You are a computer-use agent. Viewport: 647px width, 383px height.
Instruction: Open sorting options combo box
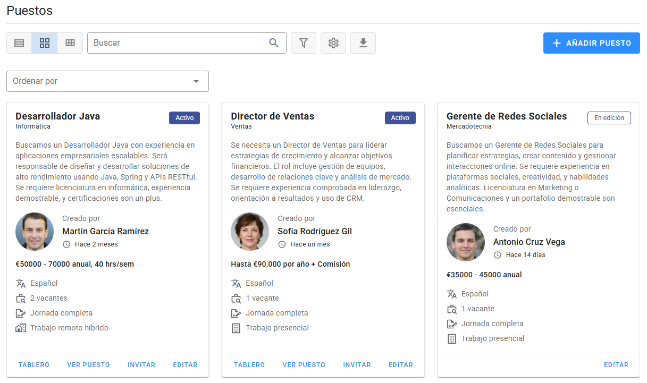tap(107, 81)
